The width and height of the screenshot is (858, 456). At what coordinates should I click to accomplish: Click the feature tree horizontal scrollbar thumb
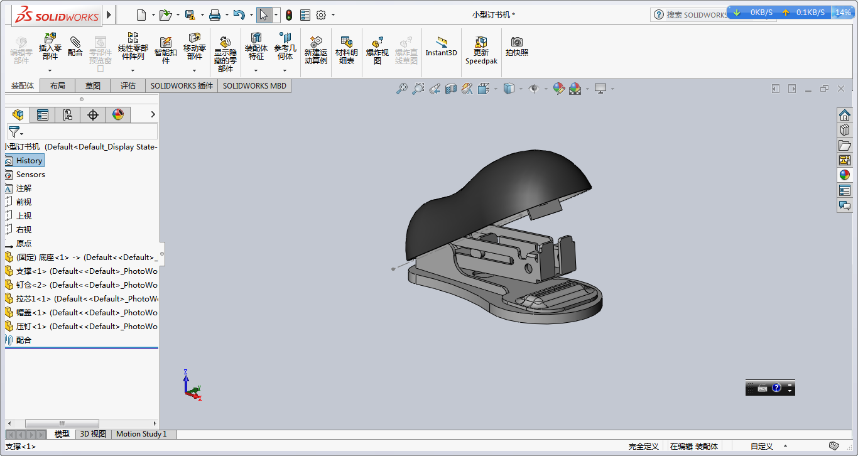(62, 423)
